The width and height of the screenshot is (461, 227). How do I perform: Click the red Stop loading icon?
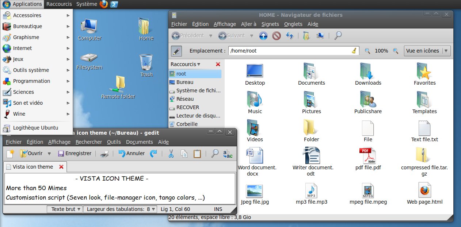(276, 36)
